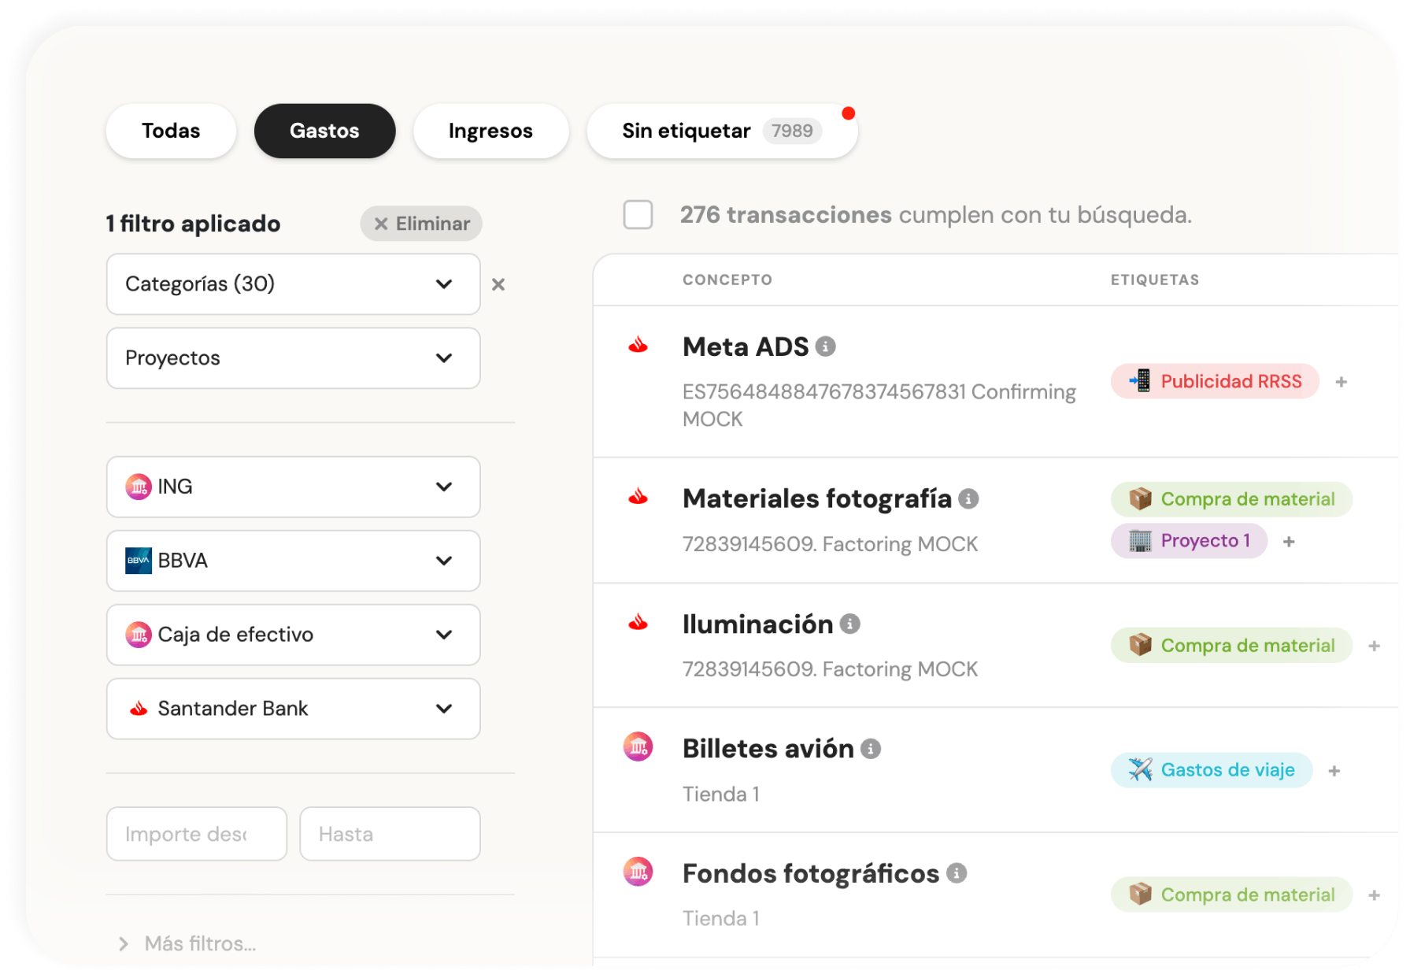Viewport: 1410px width, 978px height.
Task: Open info icon next to Materiales fotografía
Action: click(x=968, y=498)
